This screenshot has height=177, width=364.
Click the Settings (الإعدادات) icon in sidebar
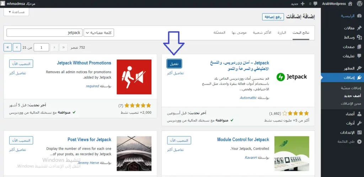[359, 132]
